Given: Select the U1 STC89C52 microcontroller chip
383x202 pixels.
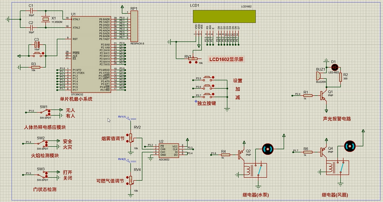Looking at the screenshot, I should point(85,54).
